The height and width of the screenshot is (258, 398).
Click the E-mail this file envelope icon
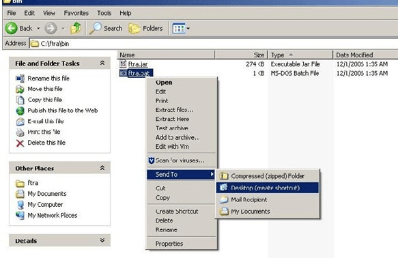[x=20, y=121]
